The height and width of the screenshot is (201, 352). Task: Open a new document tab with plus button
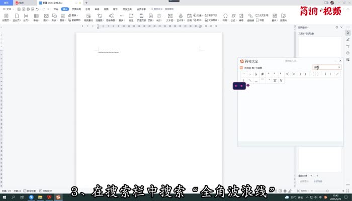point(86,3)
